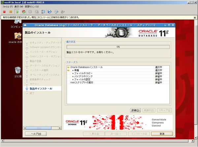This screenshot has width=198, height=147.
Task: Click the 取消 cancel button
Action: click(162, 134)
